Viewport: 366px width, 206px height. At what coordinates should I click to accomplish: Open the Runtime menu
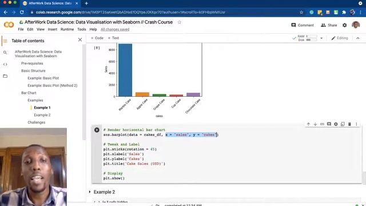(x=67, y=29)
